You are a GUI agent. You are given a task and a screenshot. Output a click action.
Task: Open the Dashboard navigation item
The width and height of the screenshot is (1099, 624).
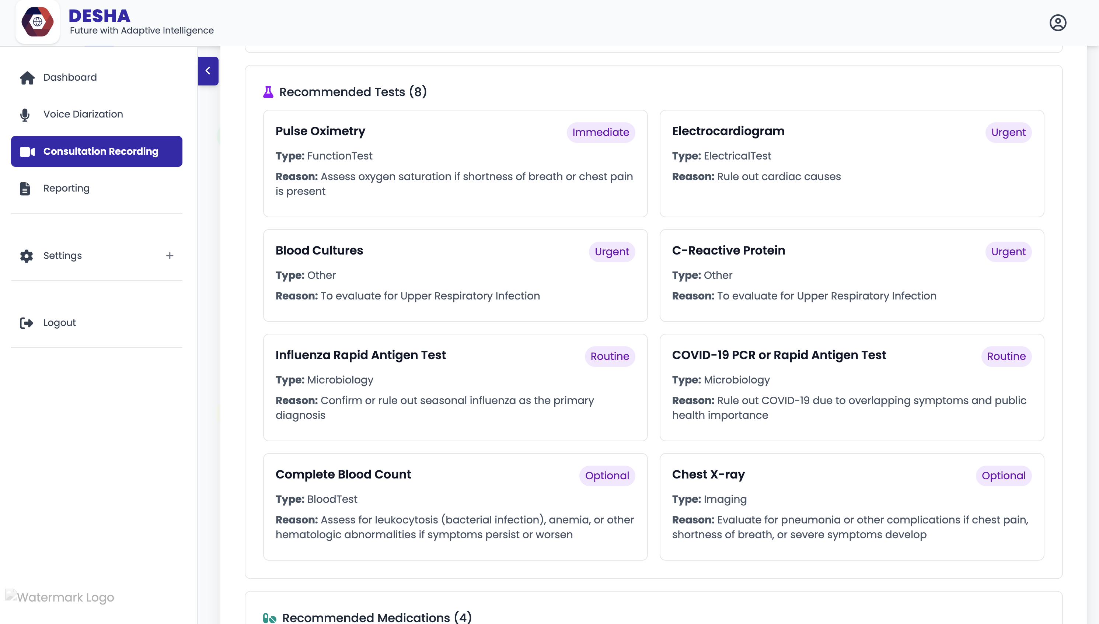[70, 78]
